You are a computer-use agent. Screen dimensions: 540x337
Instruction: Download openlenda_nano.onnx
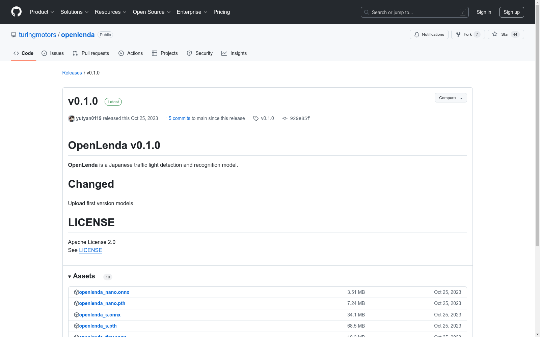(x=104, y=292)
